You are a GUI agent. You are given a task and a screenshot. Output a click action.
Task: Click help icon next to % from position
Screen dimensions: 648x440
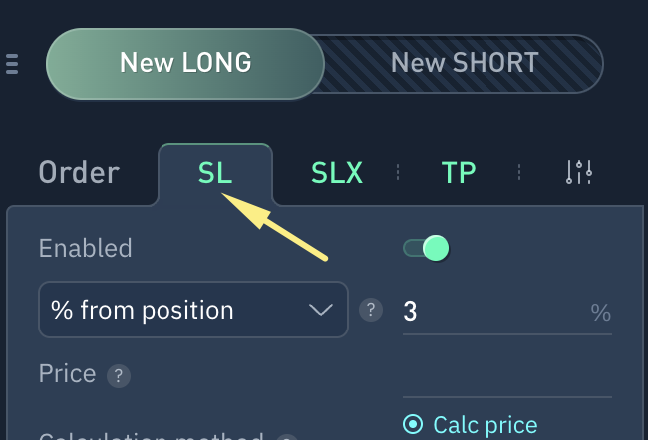tap(371, 310)
